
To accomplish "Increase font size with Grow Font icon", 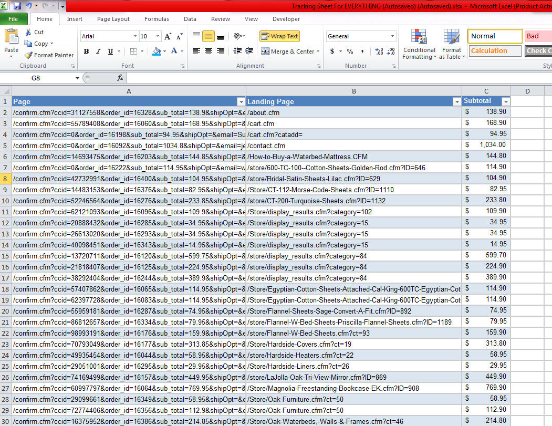I will click(x=168, y=36).
